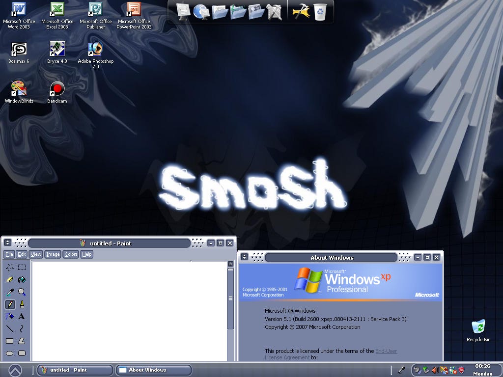The image size is (503, 377).
Task: Select the Bryce 4.0 desktop icon
Action: (57, 53)
